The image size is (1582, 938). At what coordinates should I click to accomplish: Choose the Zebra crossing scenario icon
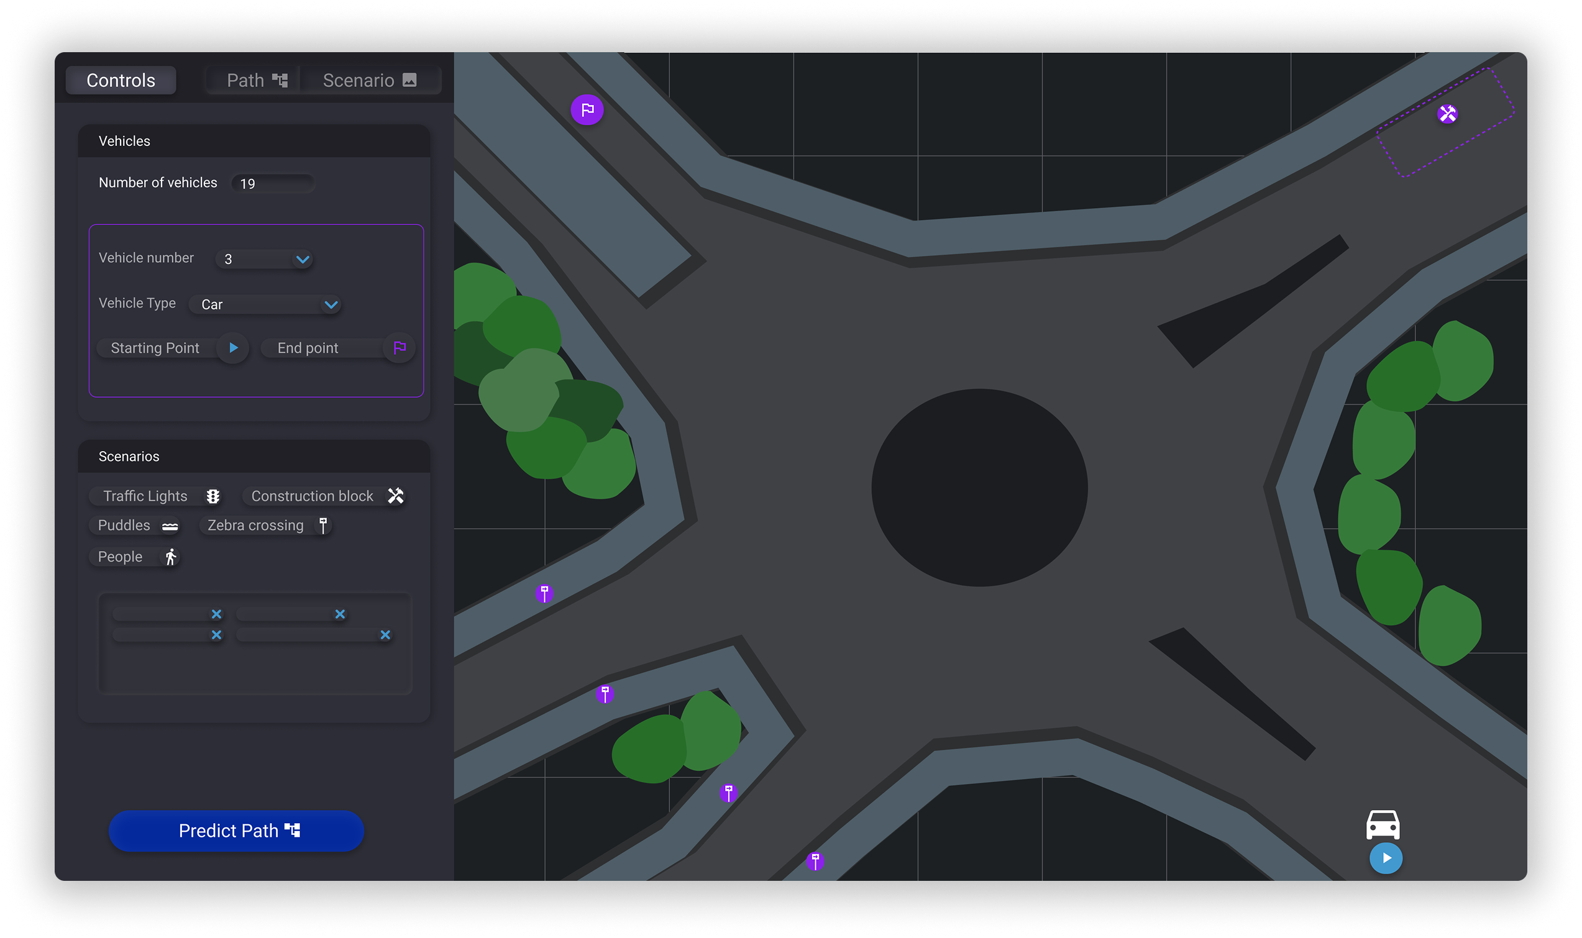point(323,526)
